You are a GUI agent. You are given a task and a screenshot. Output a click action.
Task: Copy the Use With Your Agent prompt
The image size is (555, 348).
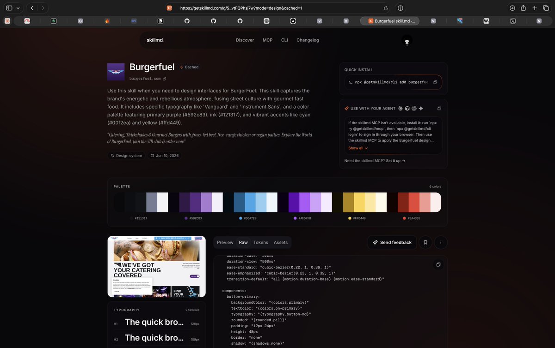[x=439, y=108]
